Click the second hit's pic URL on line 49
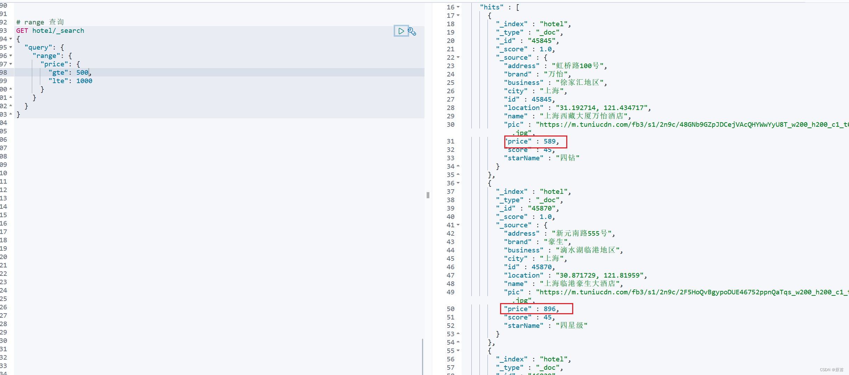The height and width of the screenshot is (375, 849). point(692,292)
